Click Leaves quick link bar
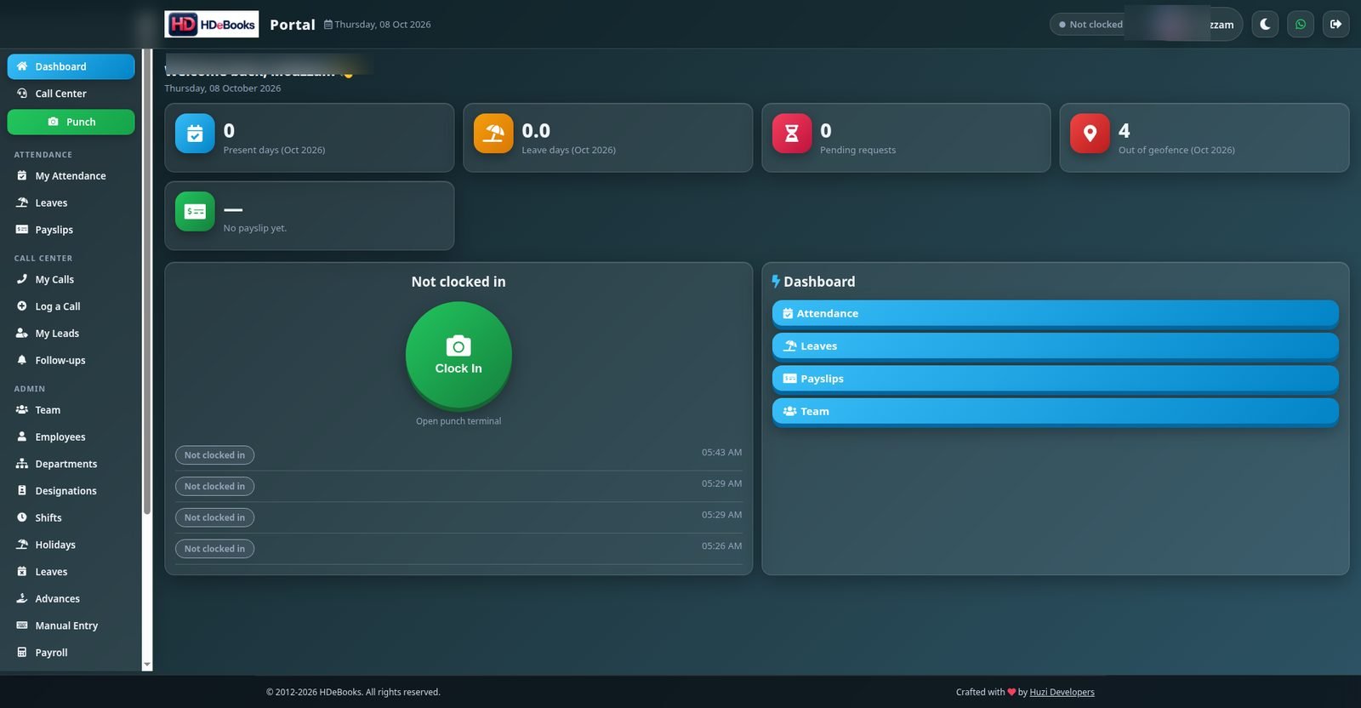The height and width of the screenshot is (708, 1361). click(1055, 346)
